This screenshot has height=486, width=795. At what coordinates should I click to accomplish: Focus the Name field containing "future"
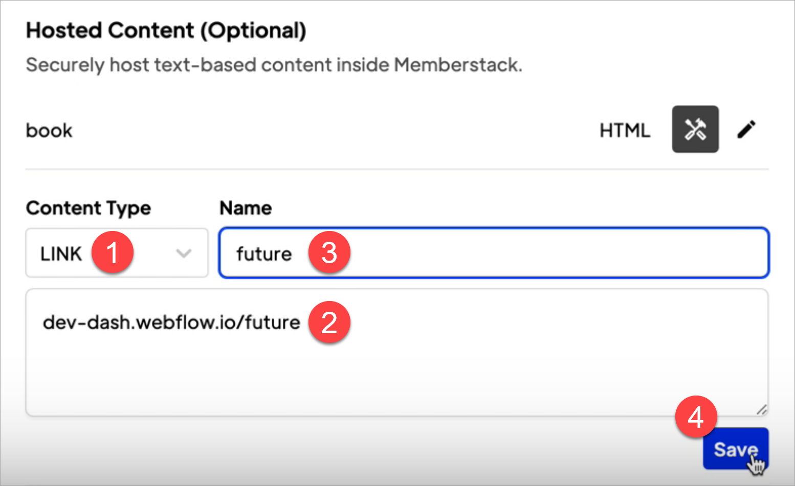(512, 253)
